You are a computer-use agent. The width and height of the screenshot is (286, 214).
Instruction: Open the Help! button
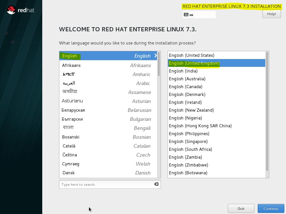271,14
